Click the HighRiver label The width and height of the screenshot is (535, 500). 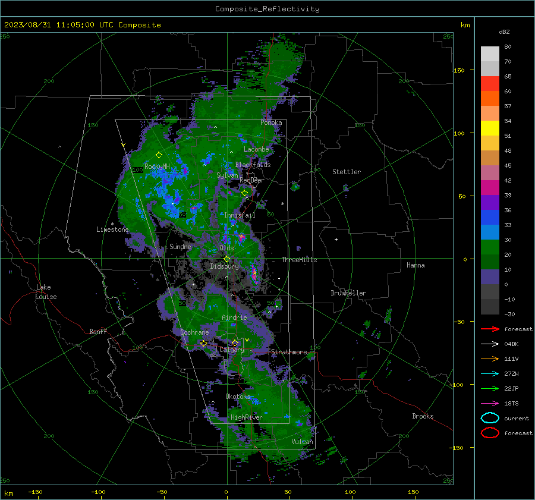(246, 417)
